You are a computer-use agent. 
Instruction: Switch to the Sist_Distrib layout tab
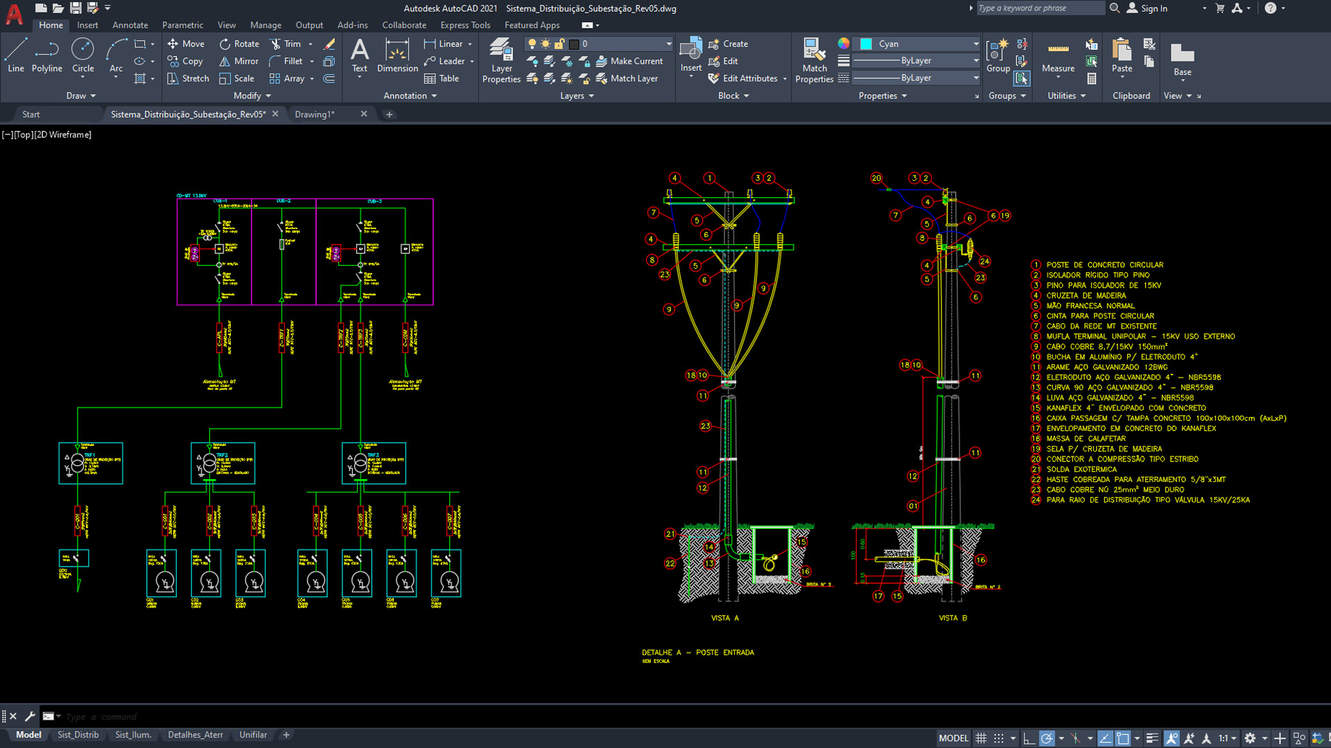[78, 735]
